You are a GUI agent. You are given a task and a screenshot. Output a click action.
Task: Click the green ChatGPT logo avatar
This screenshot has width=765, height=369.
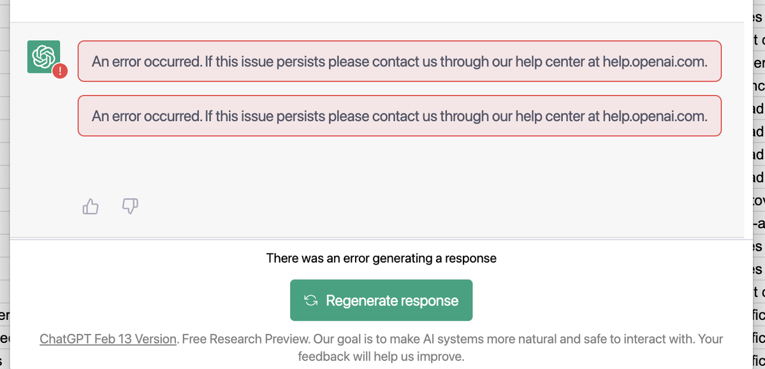pyautogui.click(x=43, y=56)
